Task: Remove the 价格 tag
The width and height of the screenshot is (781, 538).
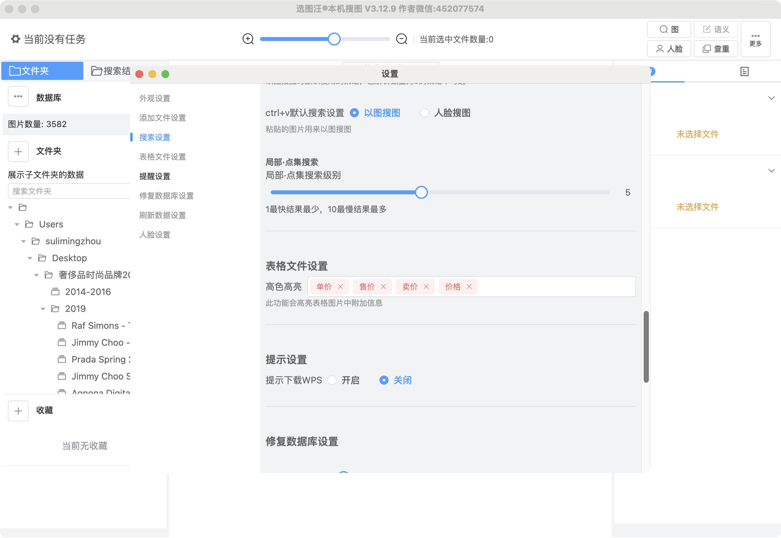Action: [x=469, y=287]
